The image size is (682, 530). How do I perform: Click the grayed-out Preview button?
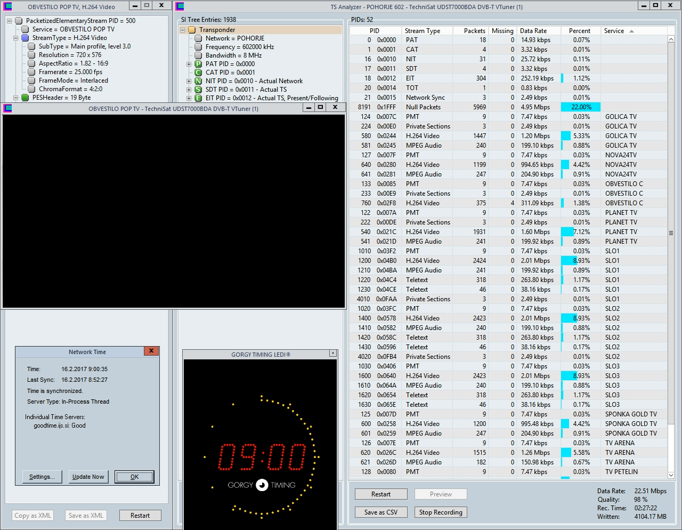click(441, 494)
